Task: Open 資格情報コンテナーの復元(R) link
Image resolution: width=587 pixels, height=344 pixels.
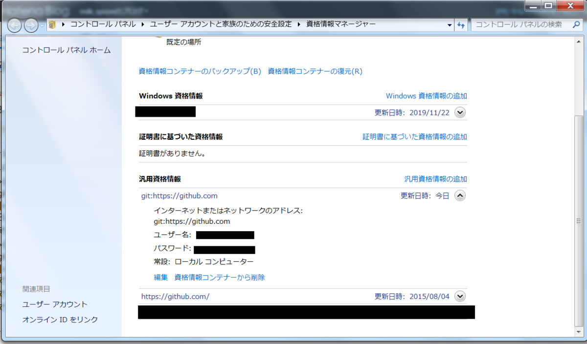Action: tap(315, 71)
